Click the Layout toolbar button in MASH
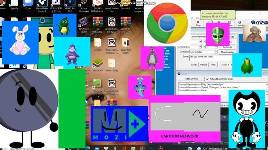 tap(240, 23)
